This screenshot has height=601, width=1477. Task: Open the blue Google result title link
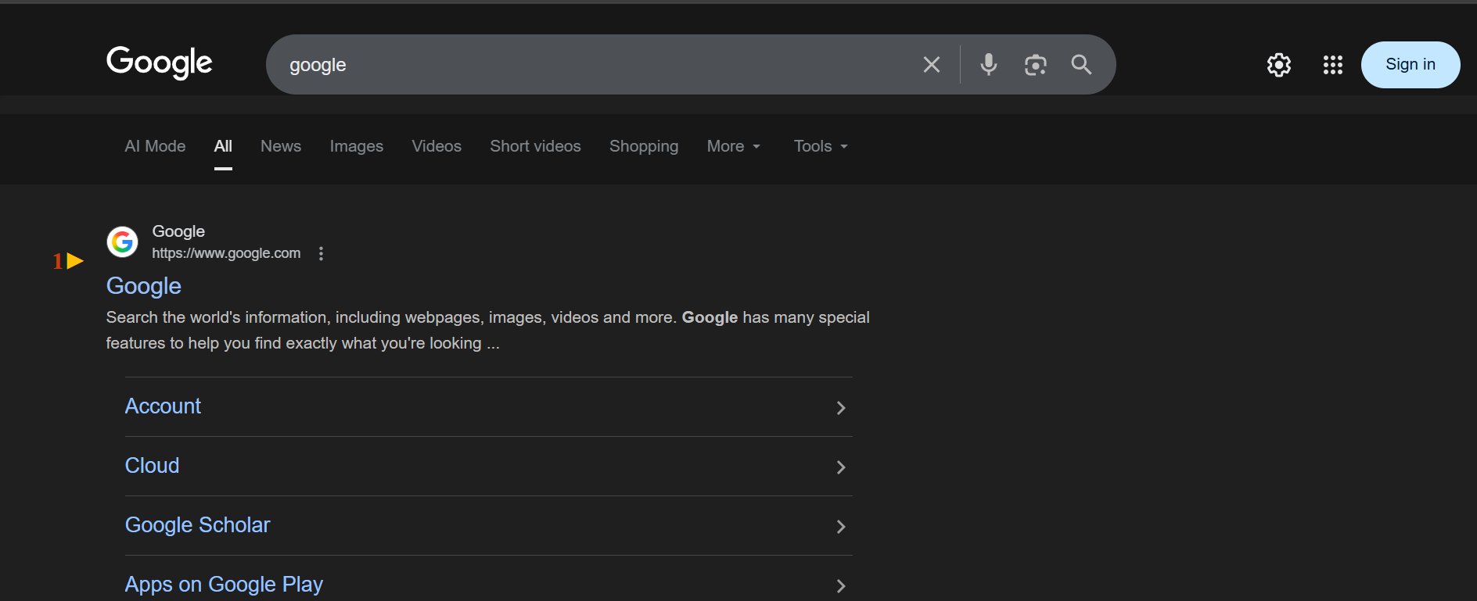click(x=144, y=286)
